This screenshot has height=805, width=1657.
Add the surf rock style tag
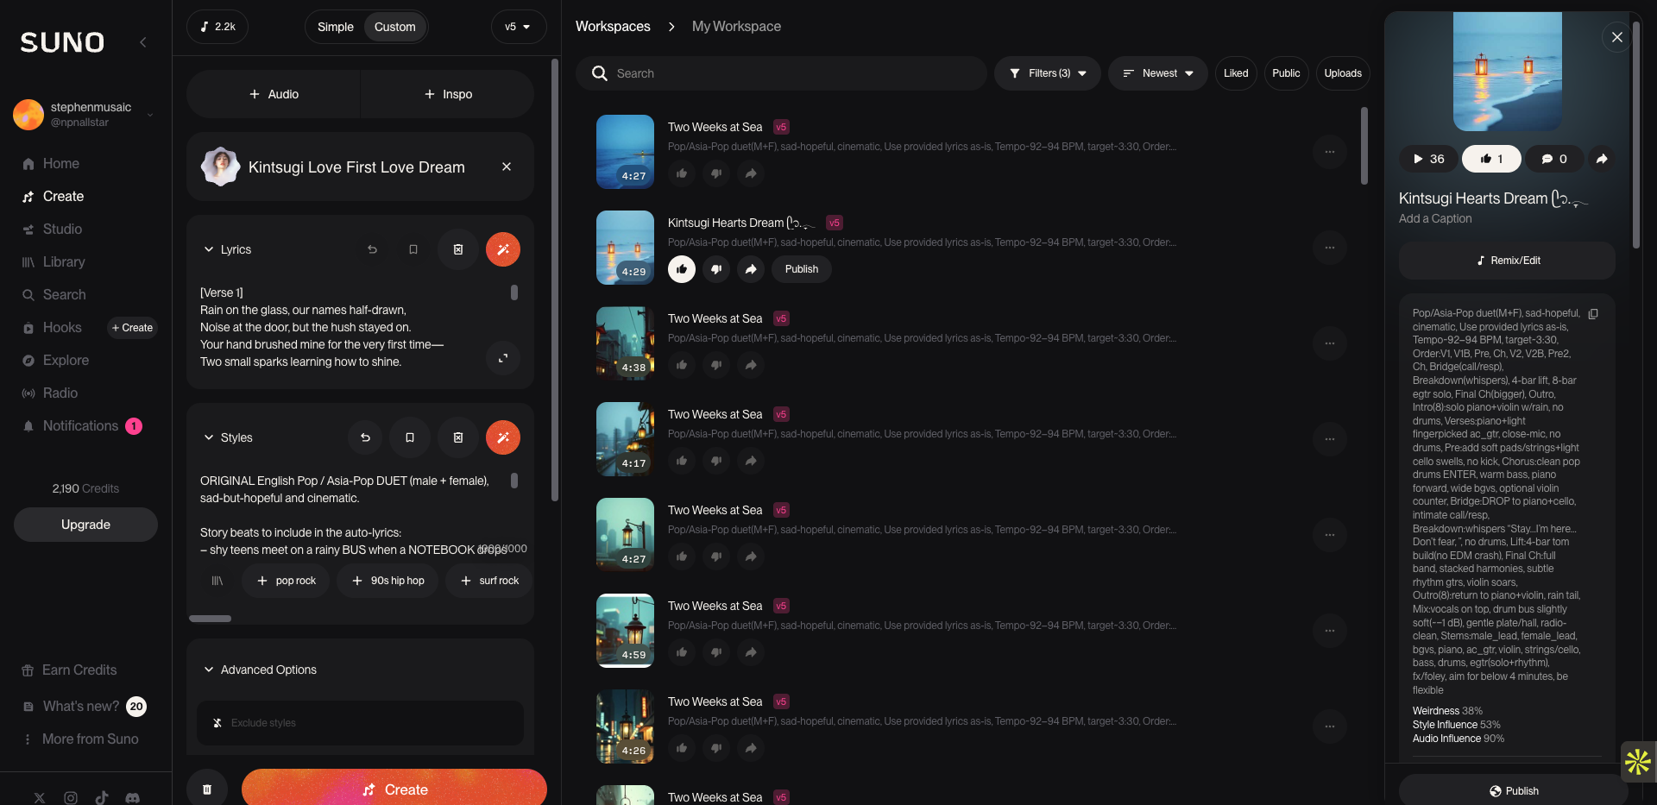pyautogui.click(x=489, y=581)
